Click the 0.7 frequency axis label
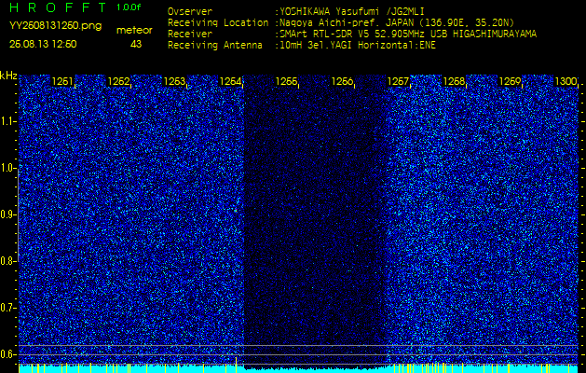This screenshot has height=373, width=586. [7, 308]
